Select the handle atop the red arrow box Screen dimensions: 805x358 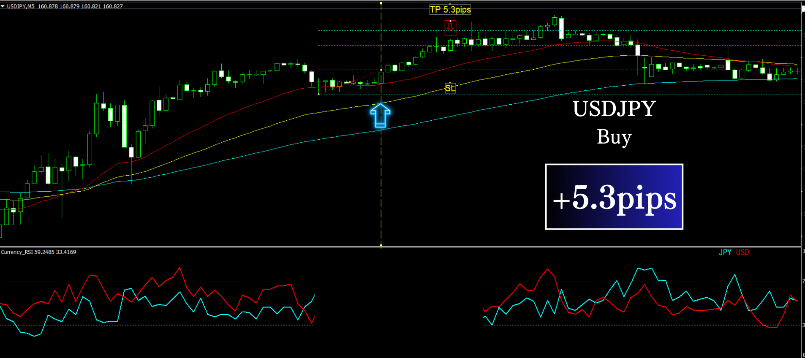pos(450,20)
